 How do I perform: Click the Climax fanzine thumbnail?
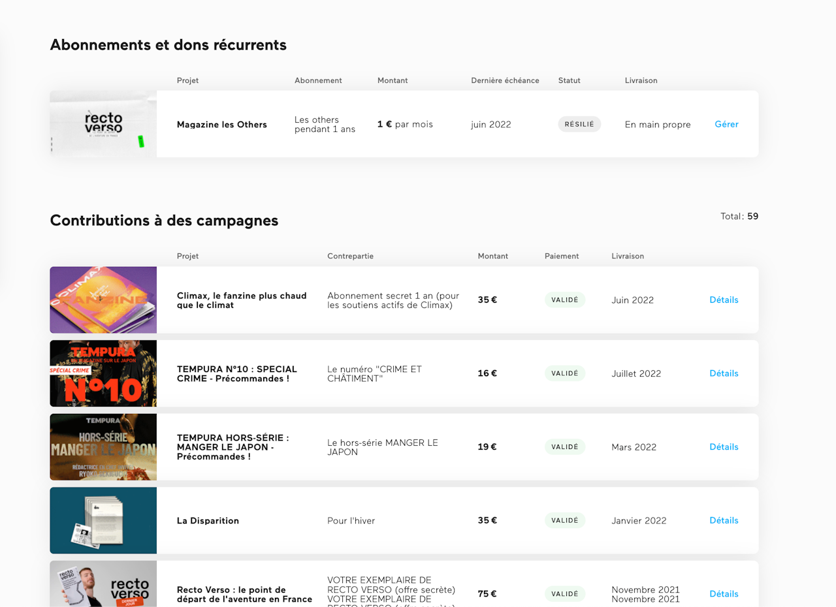103,300
